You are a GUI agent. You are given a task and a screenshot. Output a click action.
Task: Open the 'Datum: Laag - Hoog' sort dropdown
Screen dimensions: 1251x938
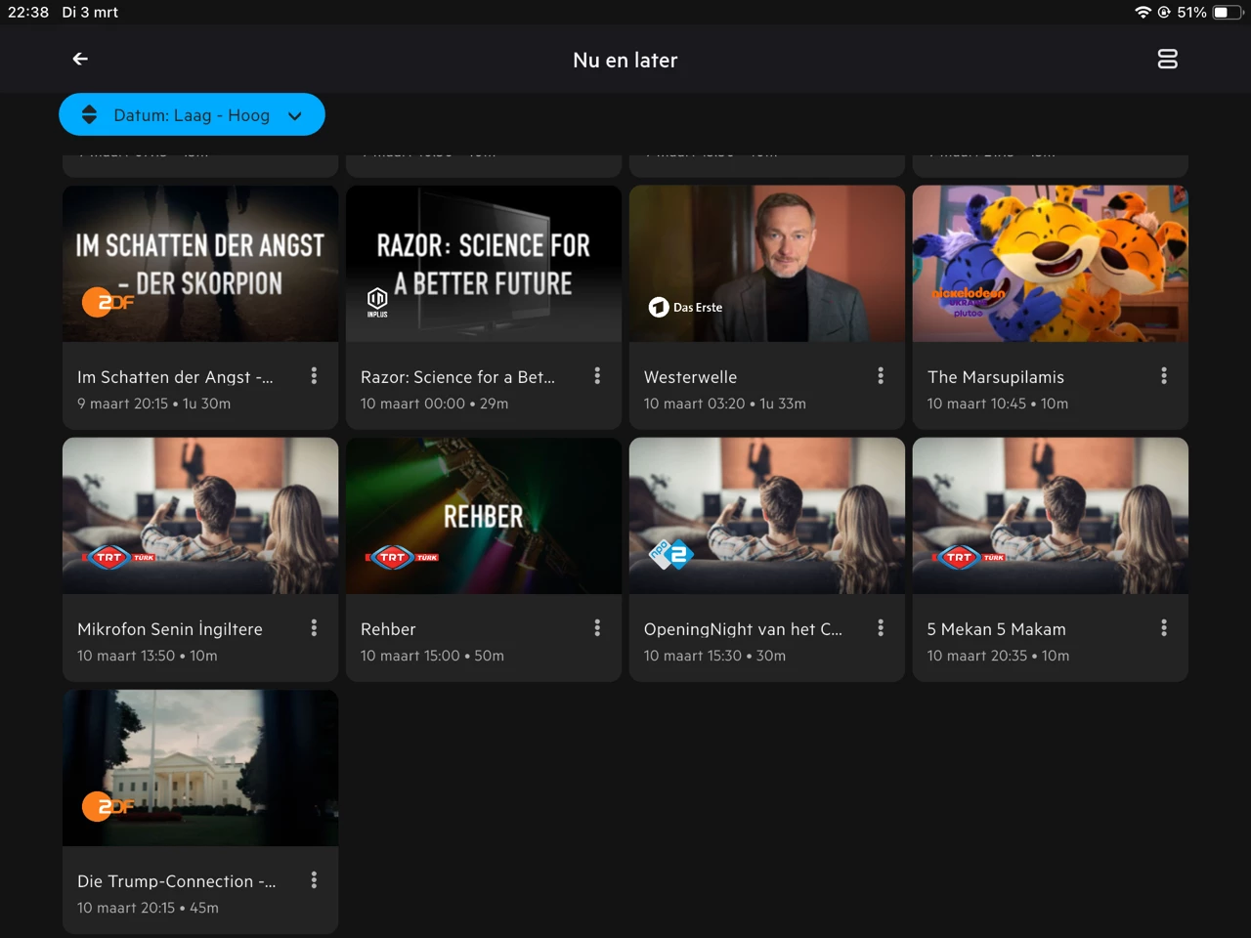[192, 115]
